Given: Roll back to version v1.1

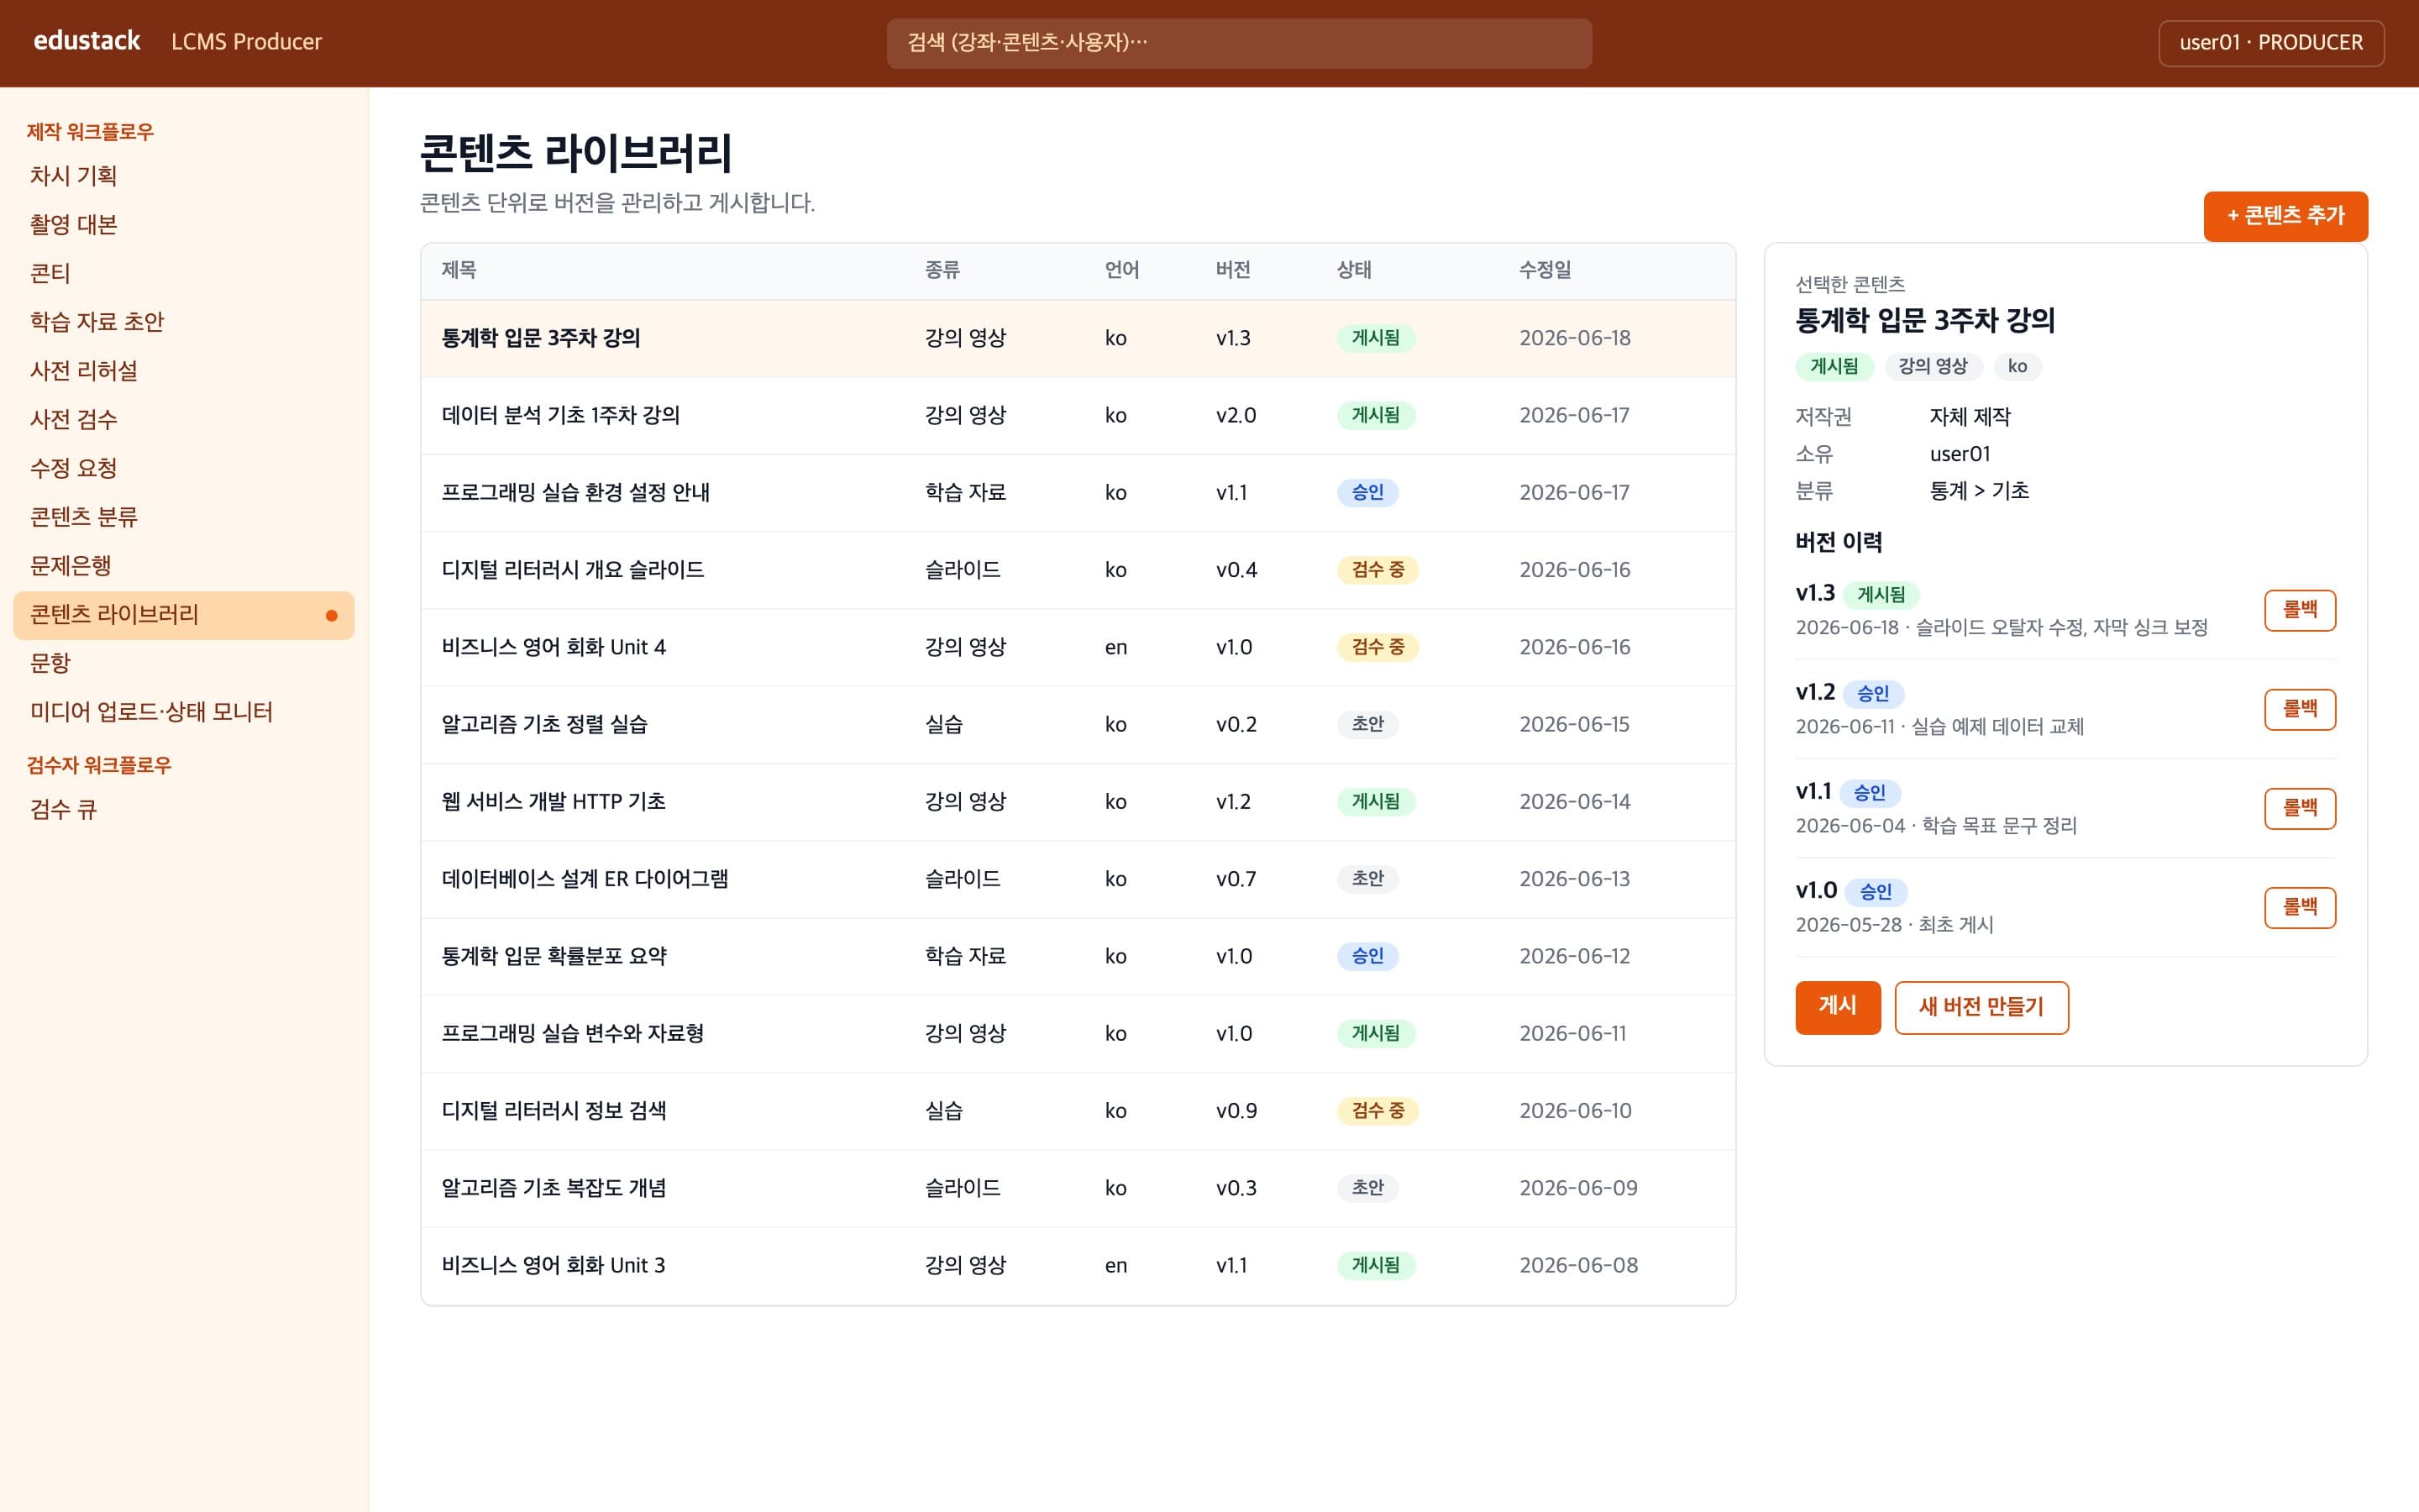Looking at the screenshot, I should pos(2300,808).
